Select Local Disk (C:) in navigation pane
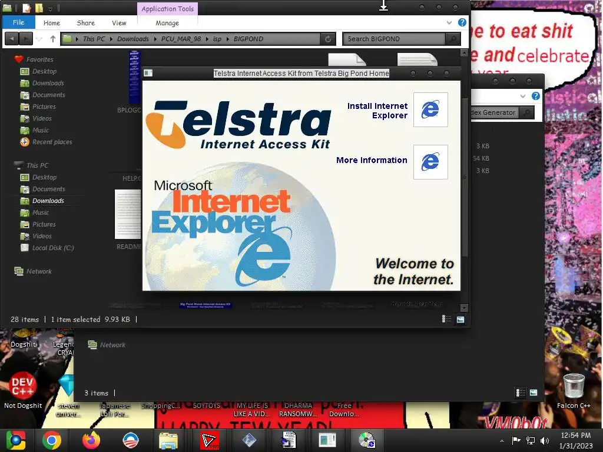Image resolution: width=603 pixels, height=452 pixels. 52,248
